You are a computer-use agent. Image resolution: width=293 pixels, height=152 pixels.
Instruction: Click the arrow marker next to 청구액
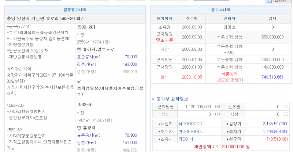coord(226,139)
